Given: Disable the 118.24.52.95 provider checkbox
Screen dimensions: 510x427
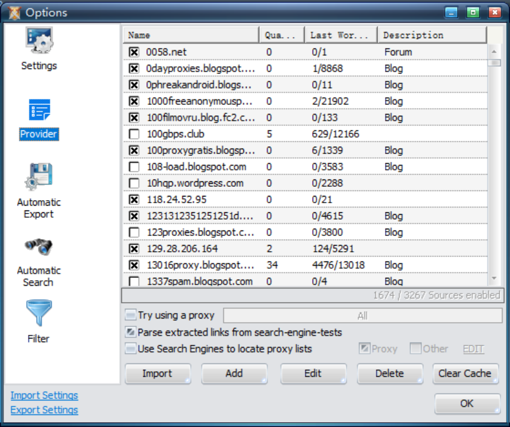Looking at the screenshot, I should tap(134, 200).
